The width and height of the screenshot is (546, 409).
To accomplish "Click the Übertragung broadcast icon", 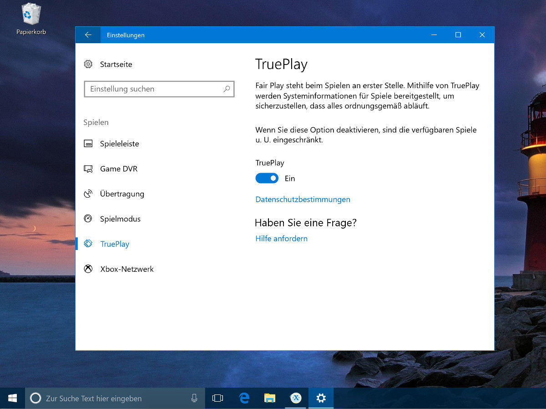I will (x=88, y=194).
